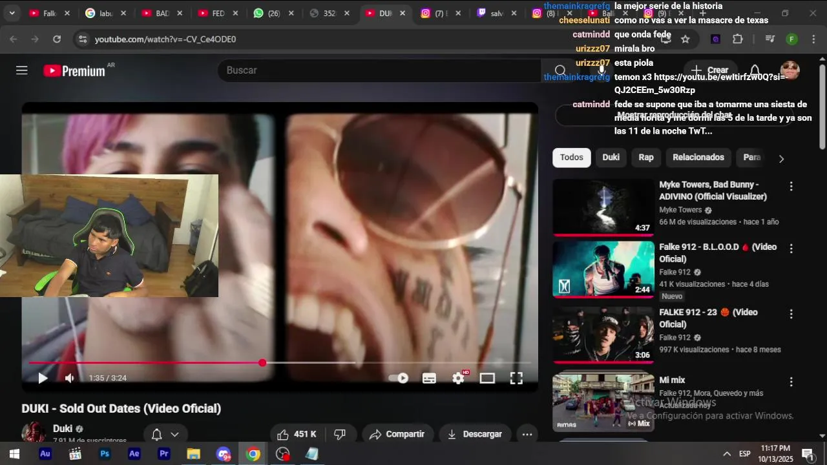This screenshot has height=465, width=827.
Task: Select the Relacionados filter chip
Action: point(698,158)
